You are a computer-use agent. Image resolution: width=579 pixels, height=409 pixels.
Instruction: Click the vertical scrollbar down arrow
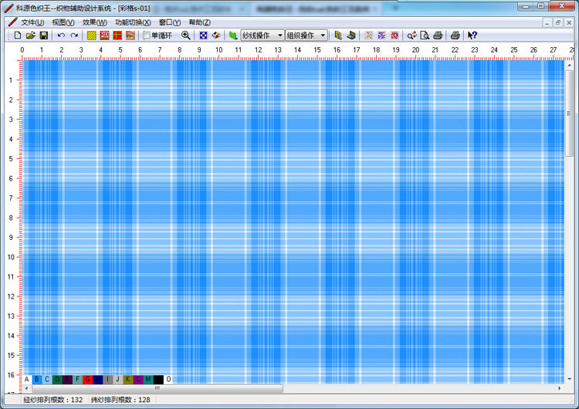(569, 379)
